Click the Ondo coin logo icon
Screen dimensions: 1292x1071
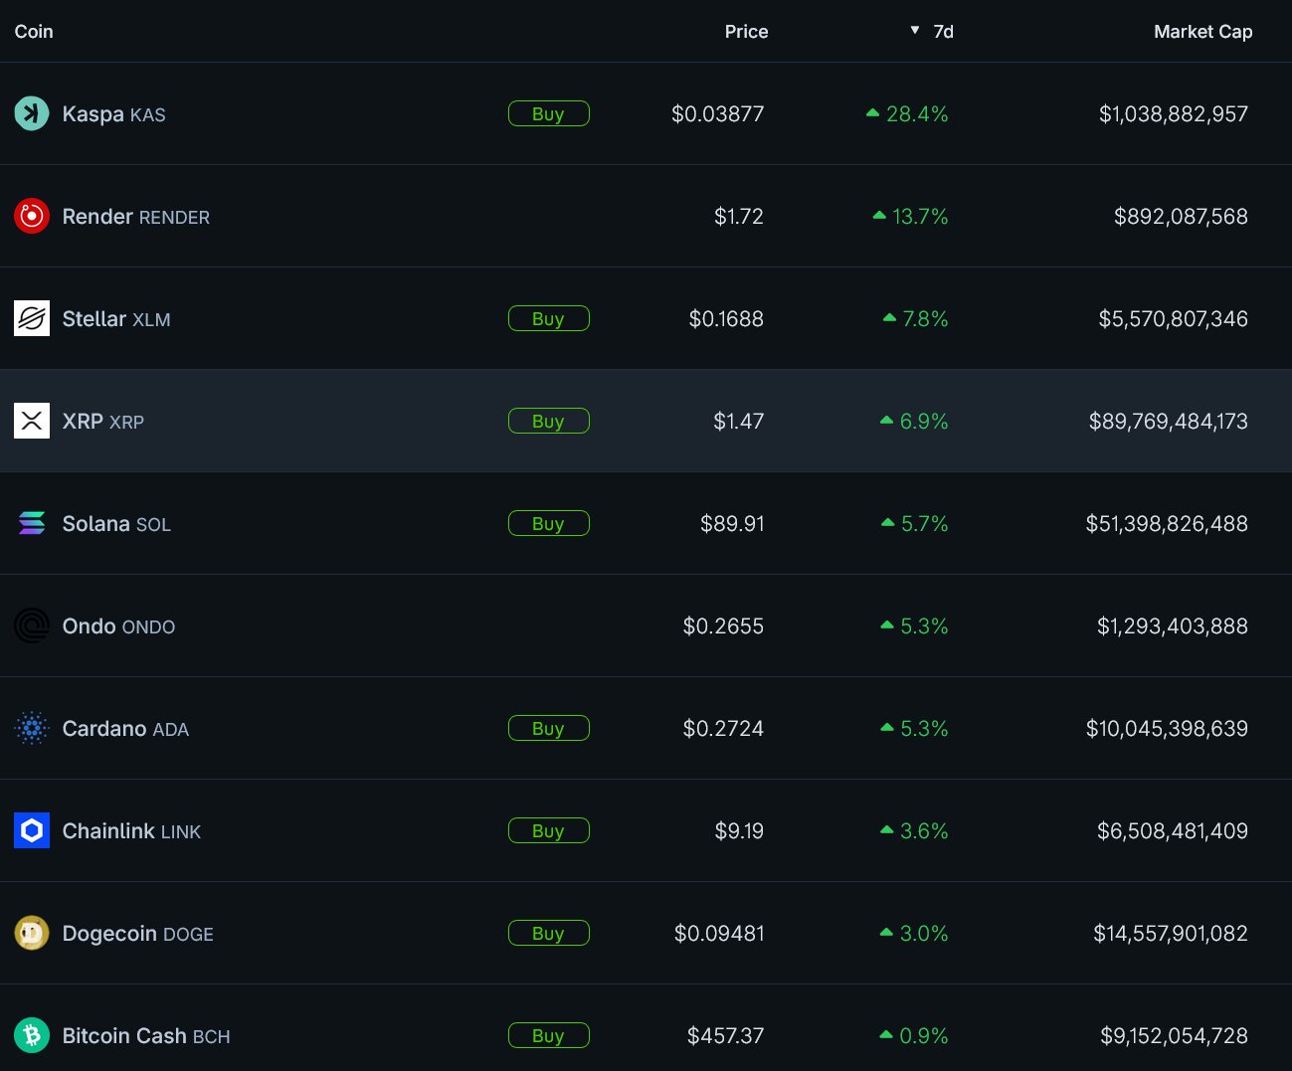coord(32,625)
